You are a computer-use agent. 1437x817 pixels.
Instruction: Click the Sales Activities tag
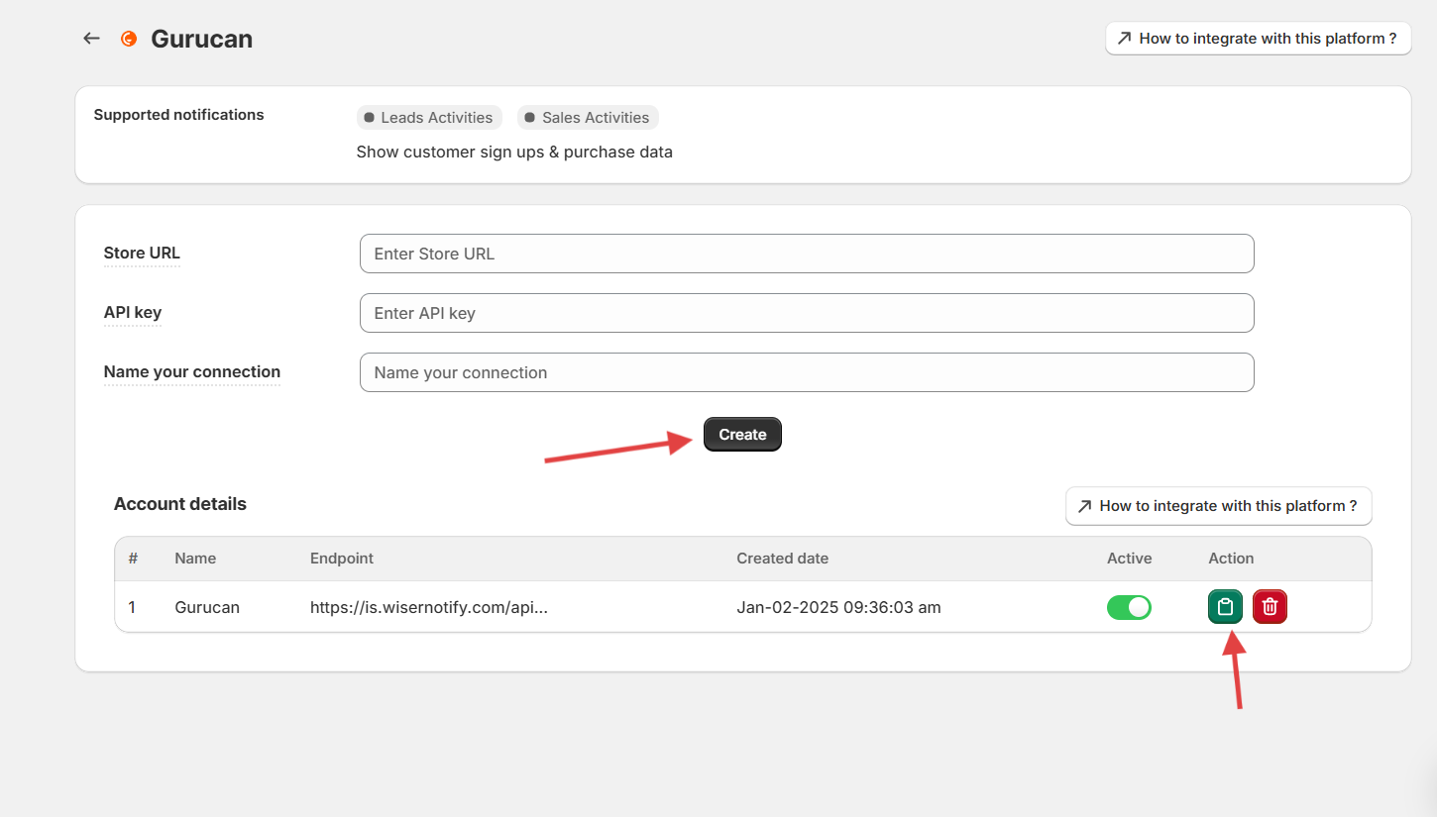[588, 118]
